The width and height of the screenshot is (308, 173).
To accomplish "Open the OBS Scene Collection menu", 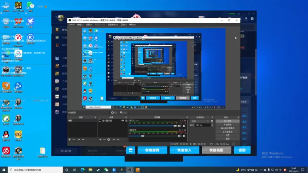I will 112,25.
